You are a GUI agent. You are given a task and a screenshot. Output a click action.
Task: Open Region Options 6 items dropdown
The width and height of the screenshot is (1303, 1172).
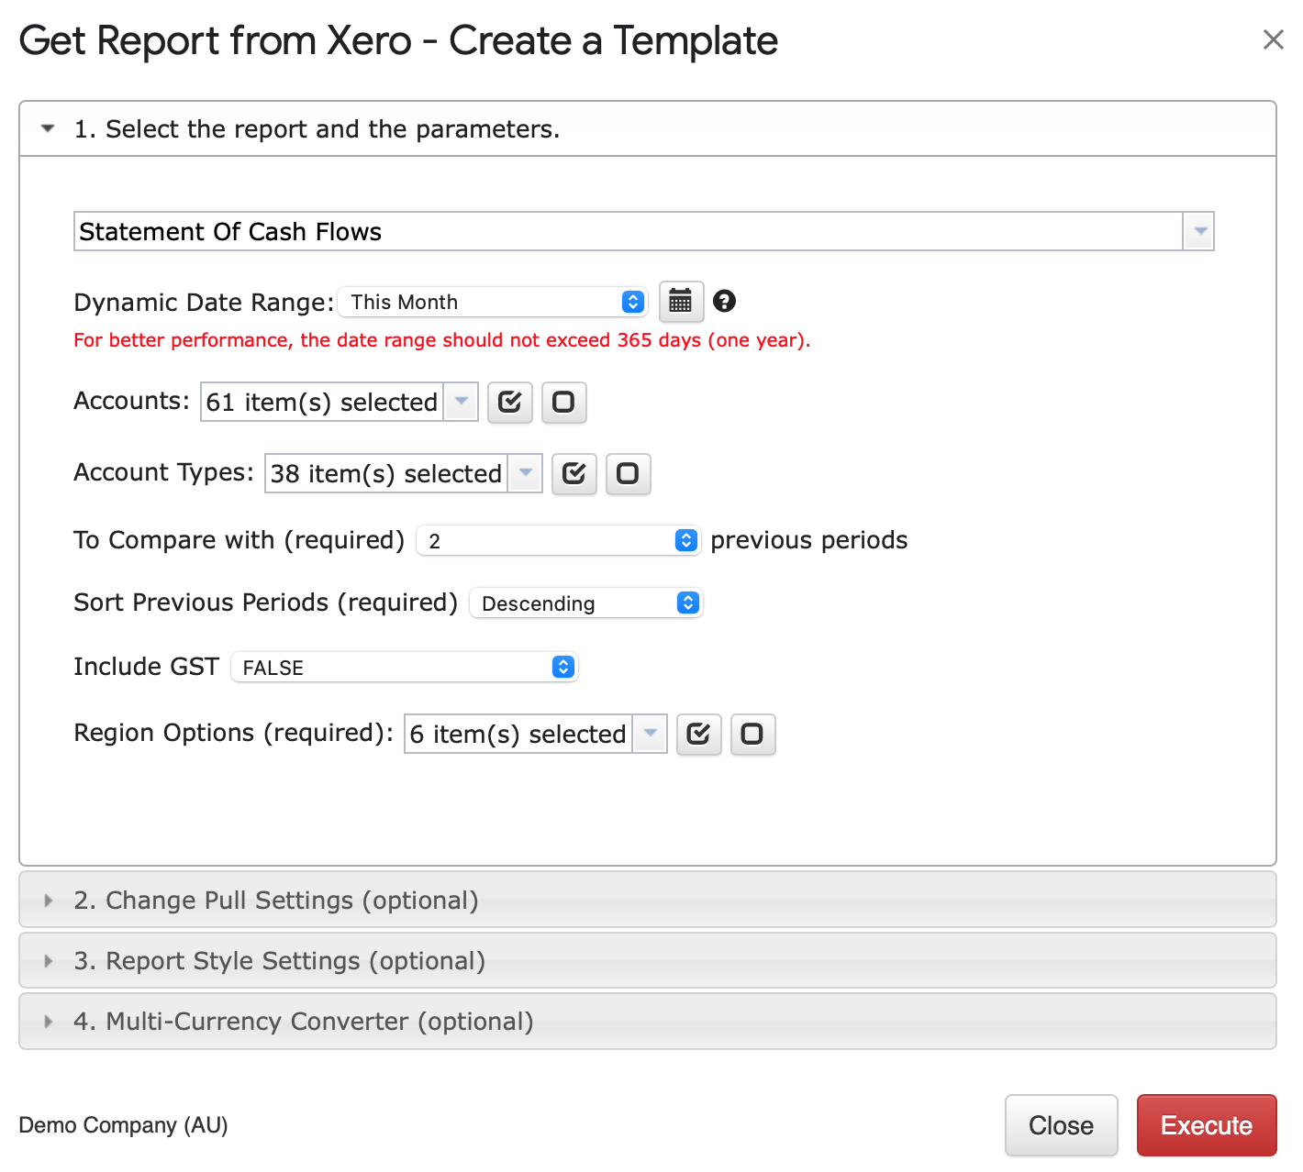(535, 734)
